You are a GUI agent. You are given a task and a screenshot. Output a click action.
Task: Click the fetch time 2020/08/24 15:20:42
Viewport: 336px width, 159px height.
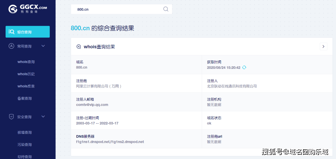point(224,68)
